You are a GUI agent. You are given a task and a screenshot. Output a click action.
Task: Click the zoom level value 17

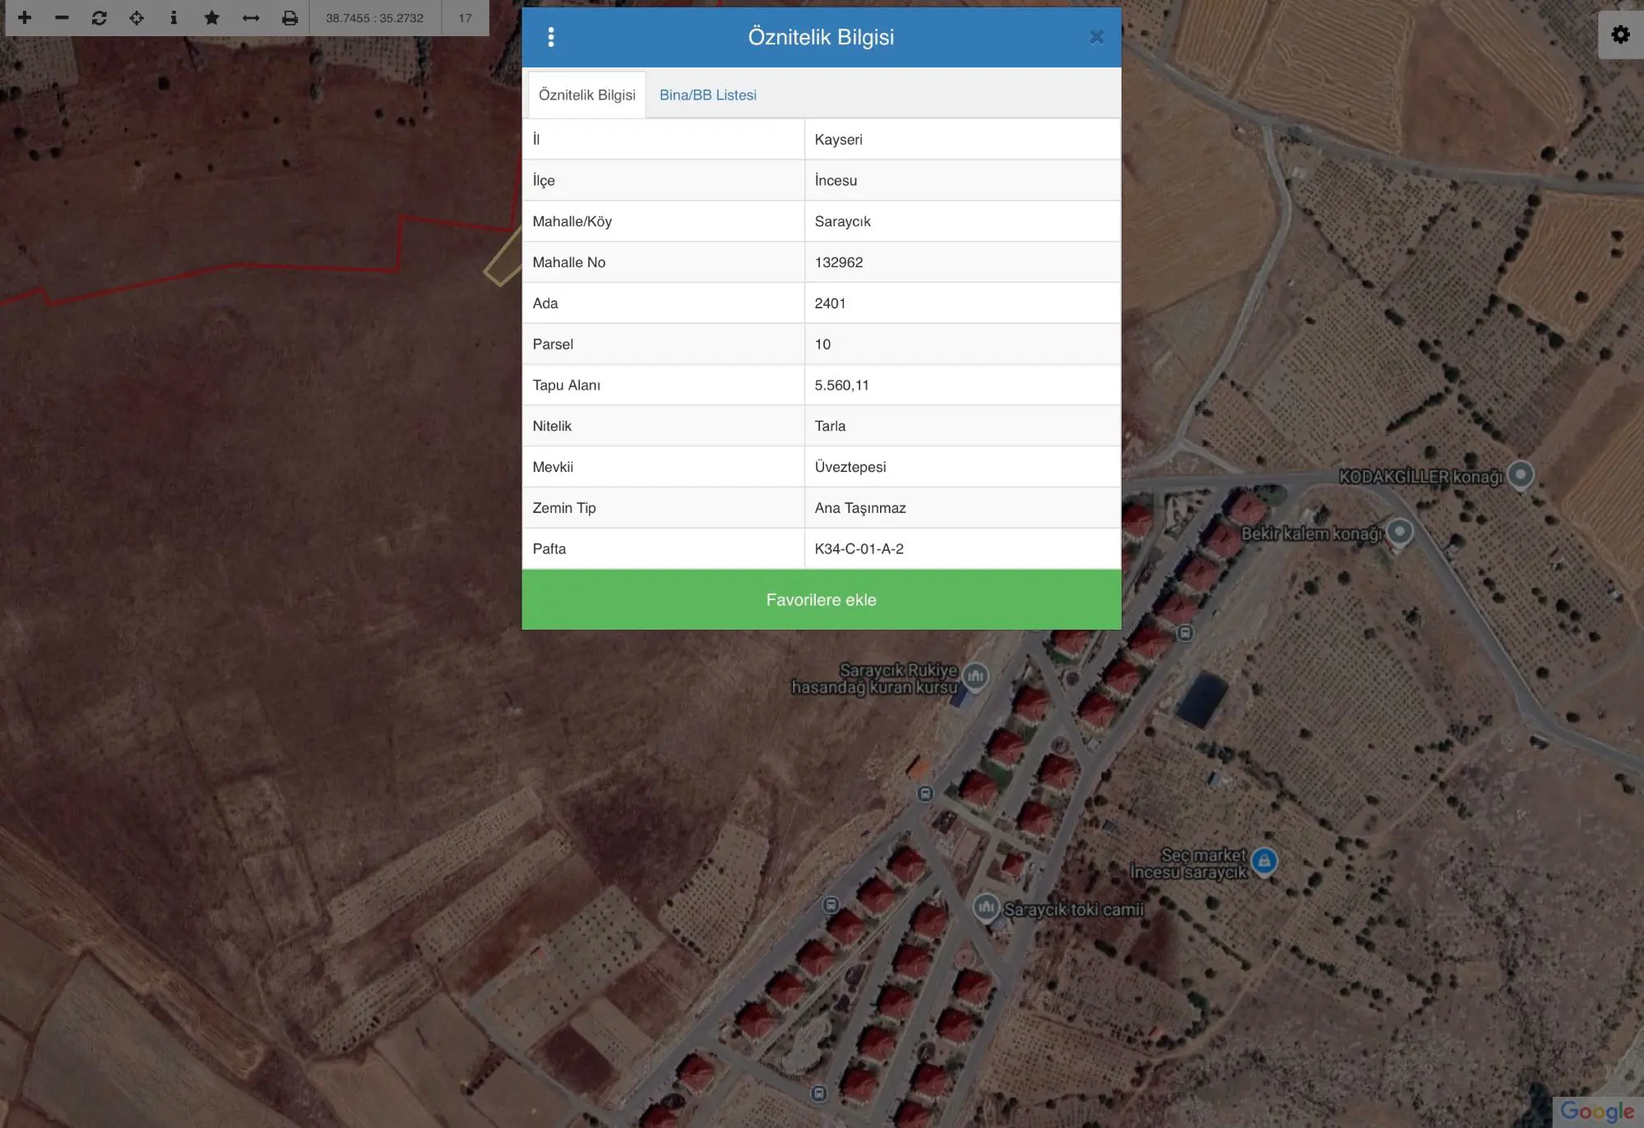pyautogui.click(x=465, y=18)
